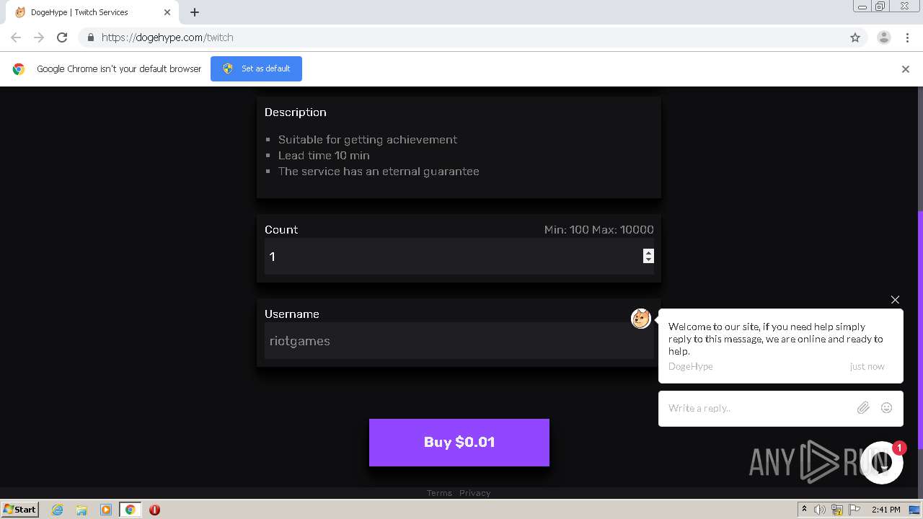Viewport: 923px width, 519px height.
Task: Show hidden system tray icons arrow
Action: pyautogui.click(x=804, y=510)
